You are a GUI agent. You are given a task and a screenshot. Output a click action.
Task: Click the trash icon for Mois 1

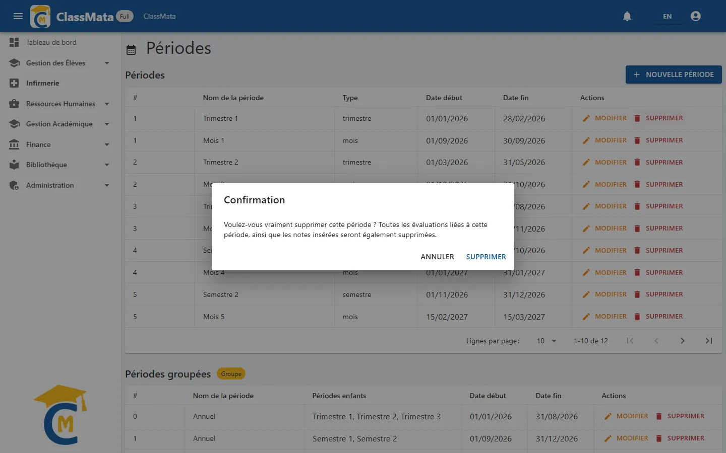coord(637,140)
